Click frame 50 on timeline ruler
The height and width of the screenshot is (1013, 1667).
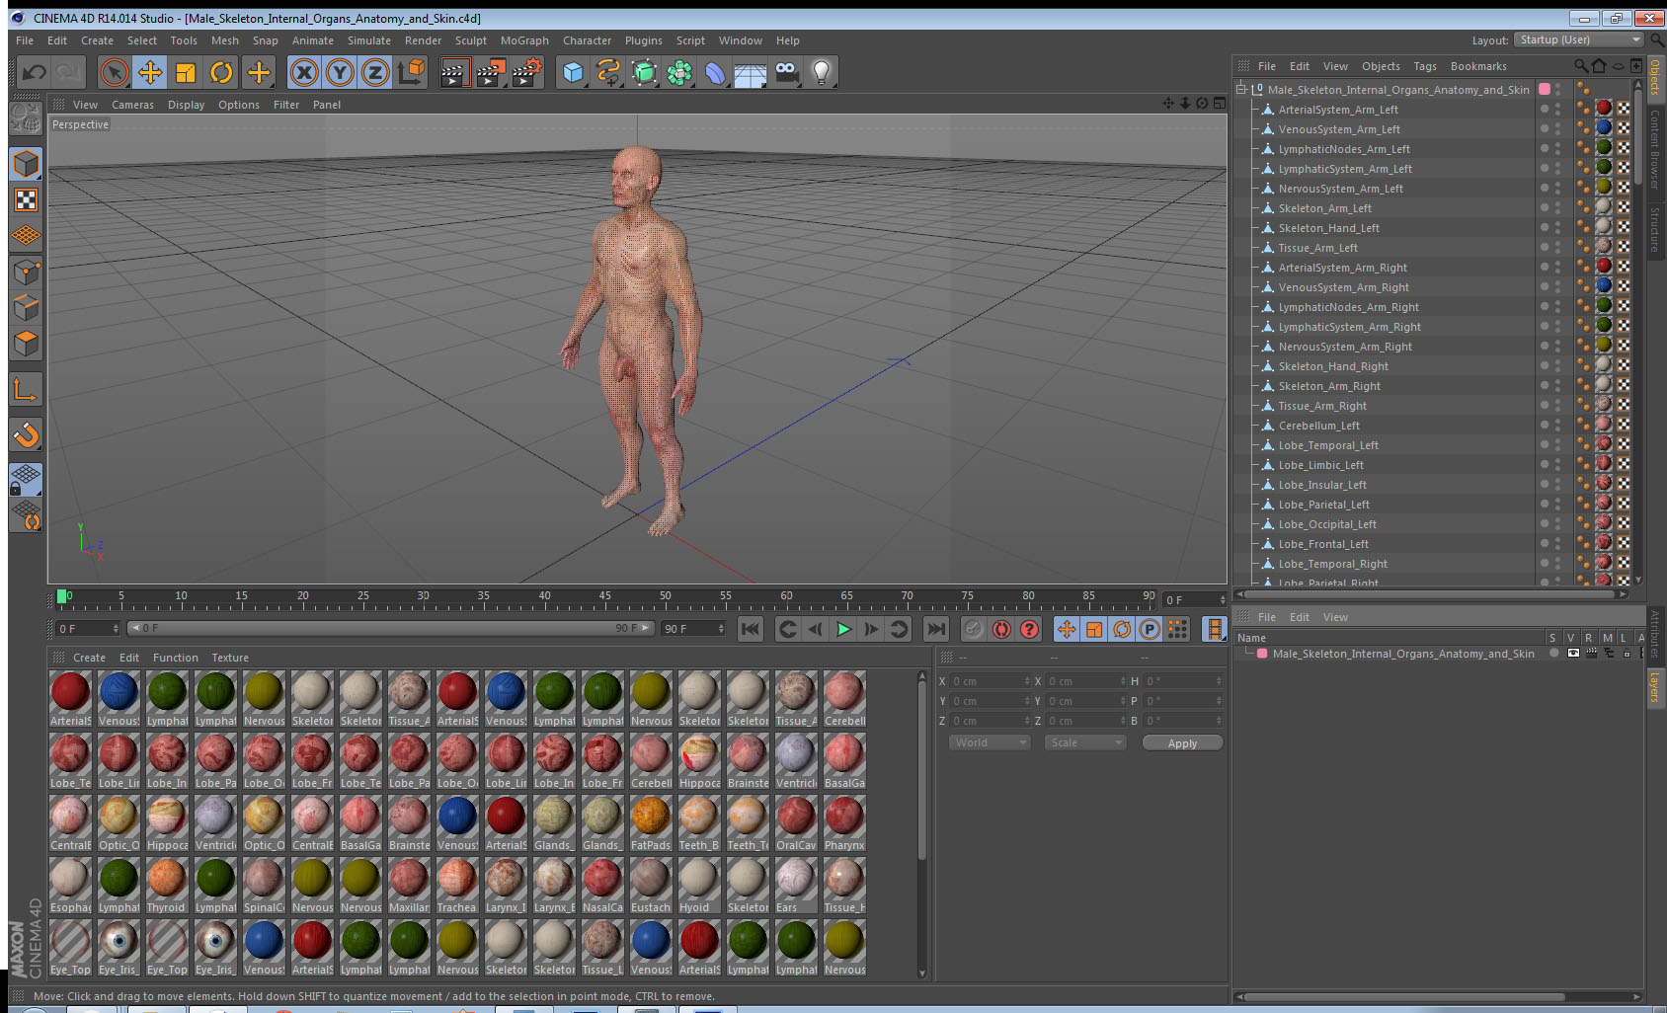pos(665,597)
